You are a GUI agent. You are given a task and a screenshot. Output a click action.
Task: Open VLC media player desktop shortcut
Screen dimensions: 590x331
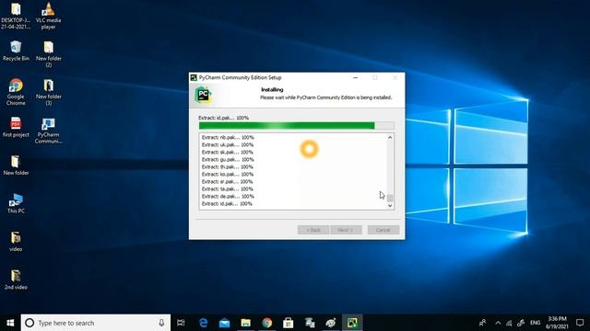[49, 16]
